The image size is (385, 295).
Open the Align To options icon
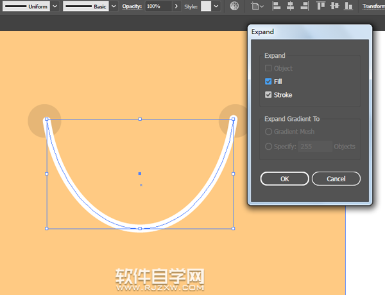[257, 6]
